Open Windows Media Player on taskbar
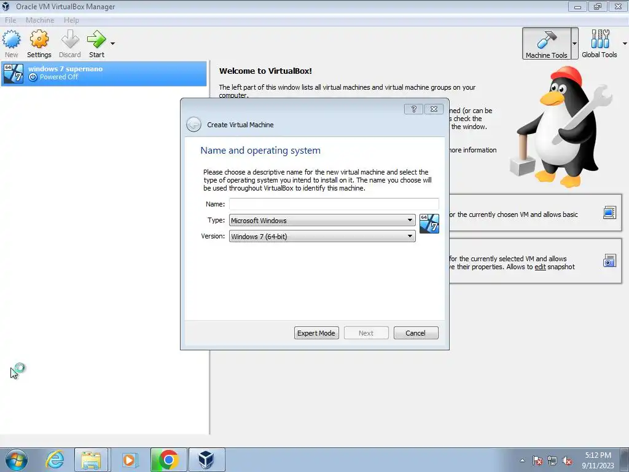 pos(129,460)
